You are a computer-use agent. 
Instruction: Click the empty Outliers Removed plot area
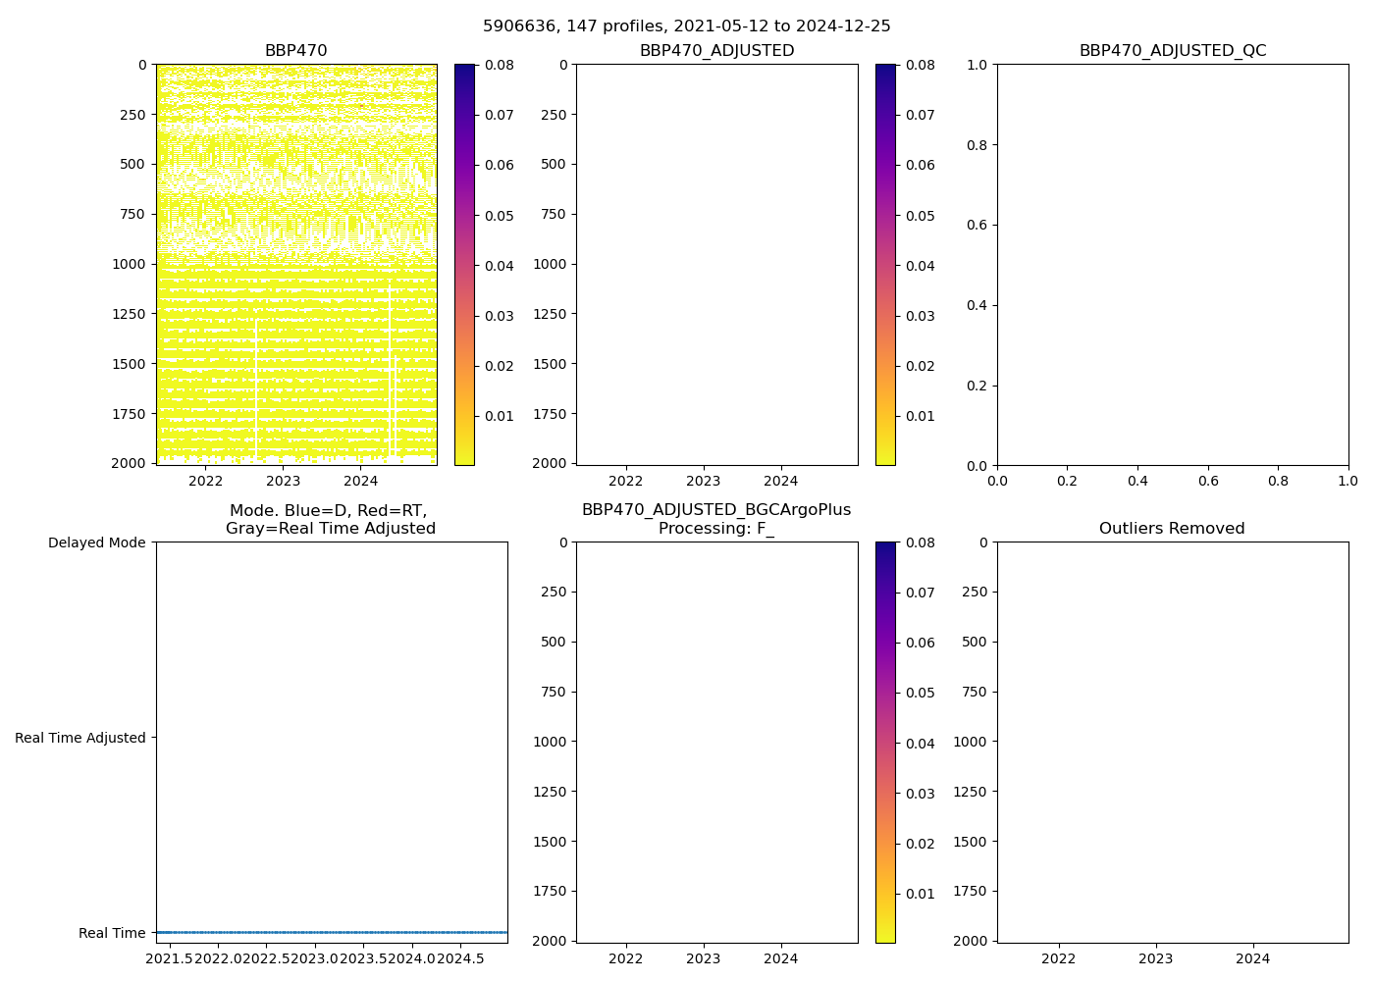click(x=1172, y=742)
